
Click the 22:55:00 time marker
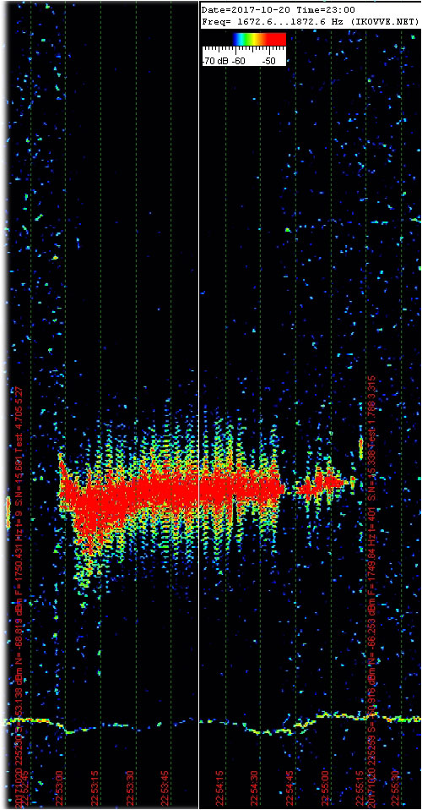326,788
